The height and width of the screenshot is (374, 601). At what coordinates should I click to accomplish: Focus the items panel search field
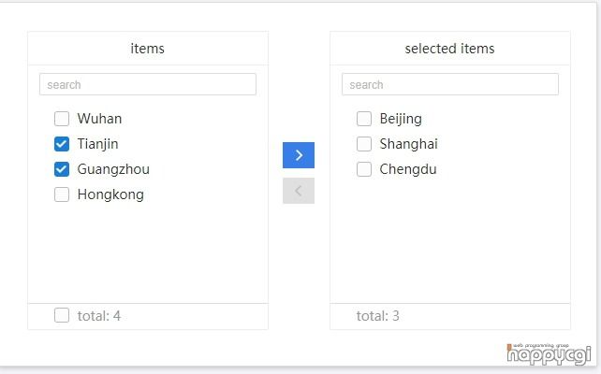pyautogui.click(x=148, y=84)
